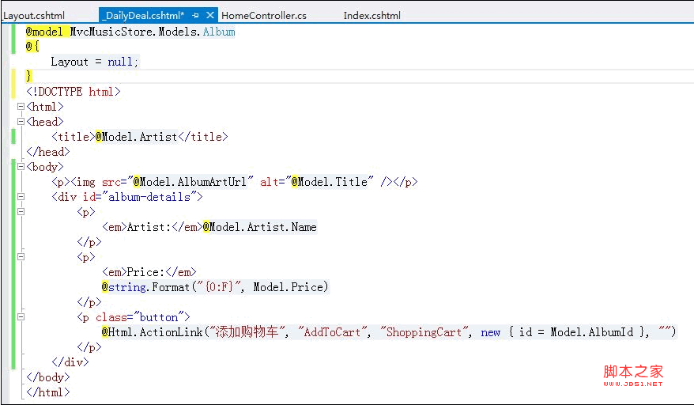The image size is (694, 405).
Task: Switch to the HomeController.cs tab
Action: click(264, 15)
